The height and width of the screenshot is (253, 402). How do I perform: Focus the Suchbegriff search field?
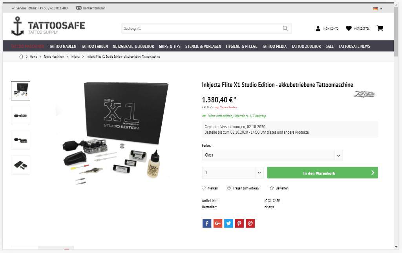point(202,28)
